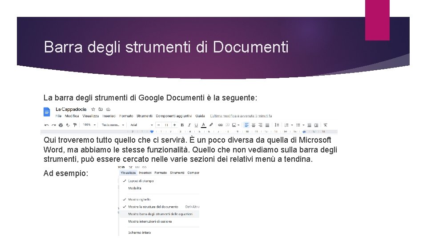
Task: Open the File menu
Action: click(x=58, y=116)
